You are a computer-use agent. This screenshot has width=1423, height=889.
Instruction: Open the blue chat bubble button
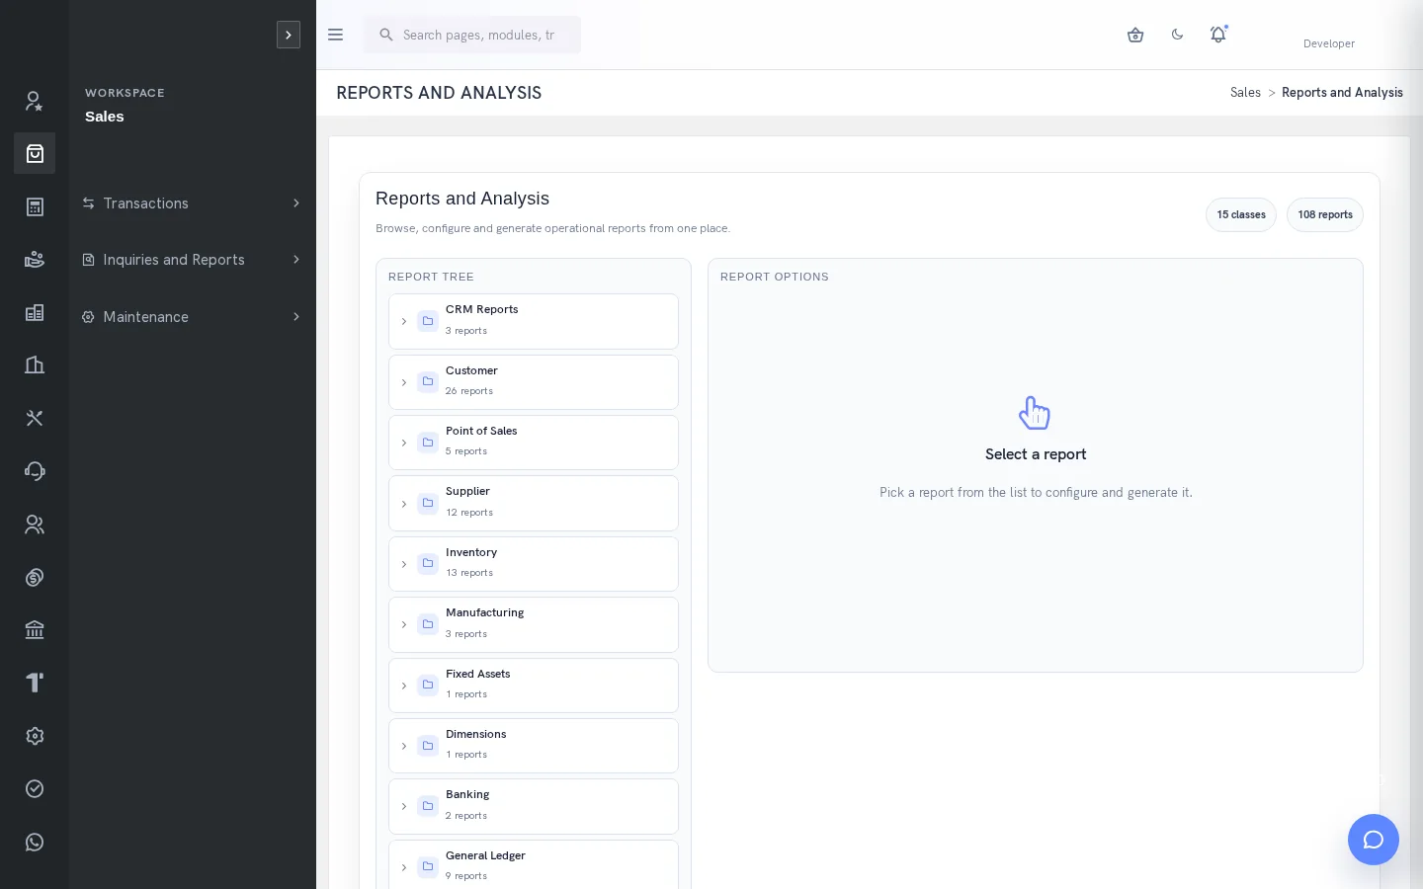pyautogui.click(x=1374, y=840)
